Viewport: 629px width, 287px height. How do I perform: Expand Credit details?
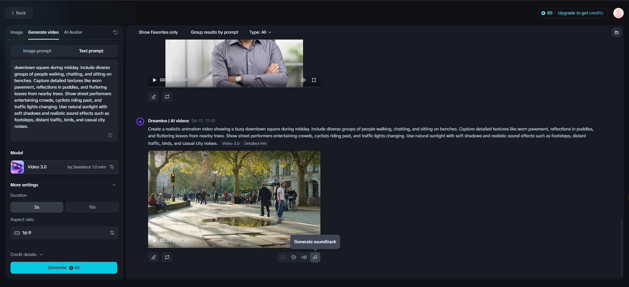(27, 255)
